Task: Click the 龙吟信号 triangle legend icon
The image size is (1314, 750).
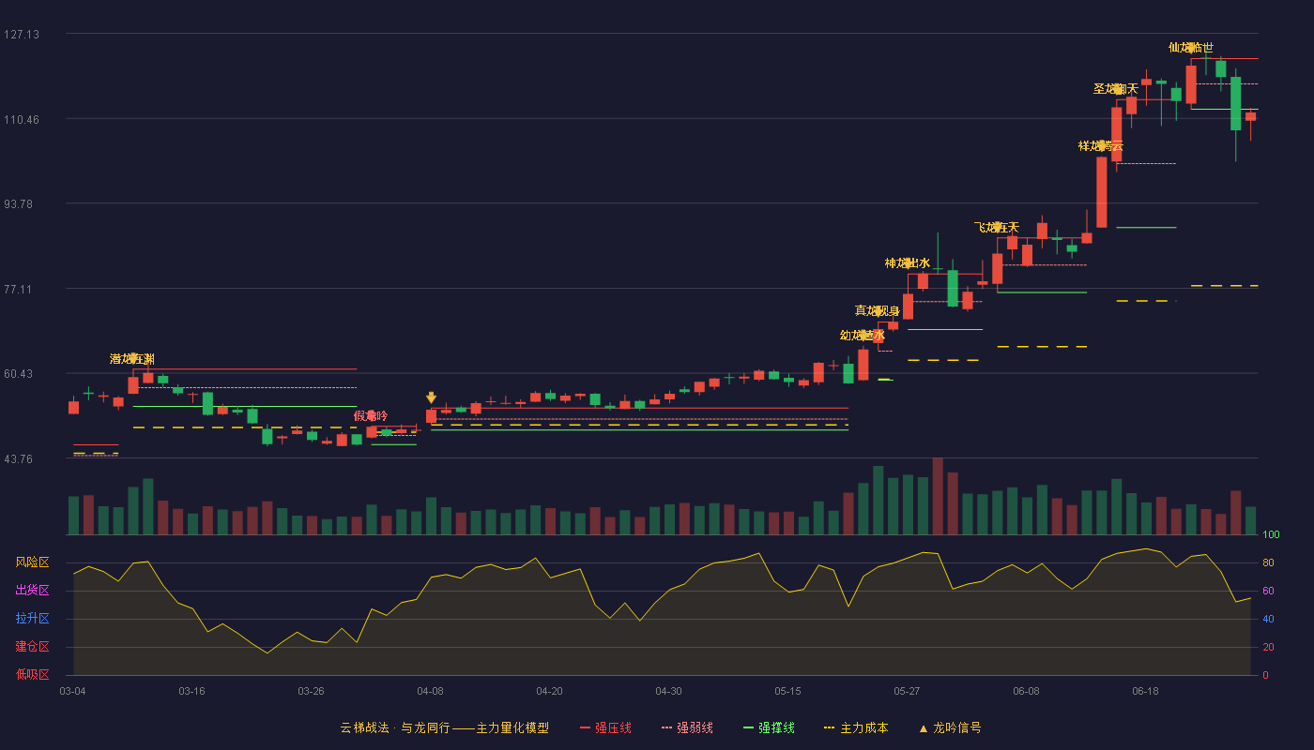Action: (x=924, y=728)
